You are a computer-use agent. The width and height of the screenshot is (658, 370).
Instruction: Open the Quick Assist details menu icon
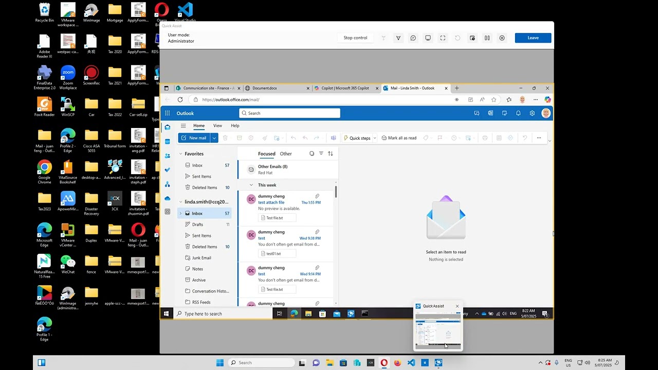pos(502,38)
